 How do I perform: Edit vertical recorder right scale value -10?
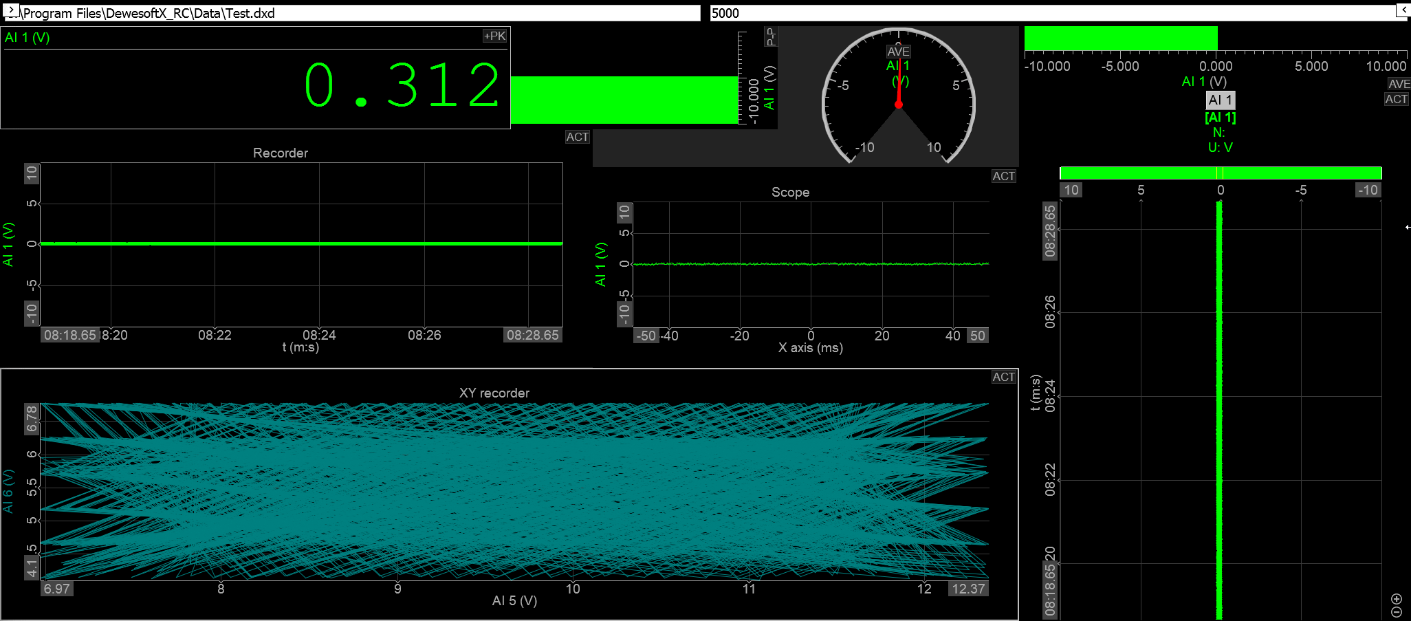(1368, 190)
